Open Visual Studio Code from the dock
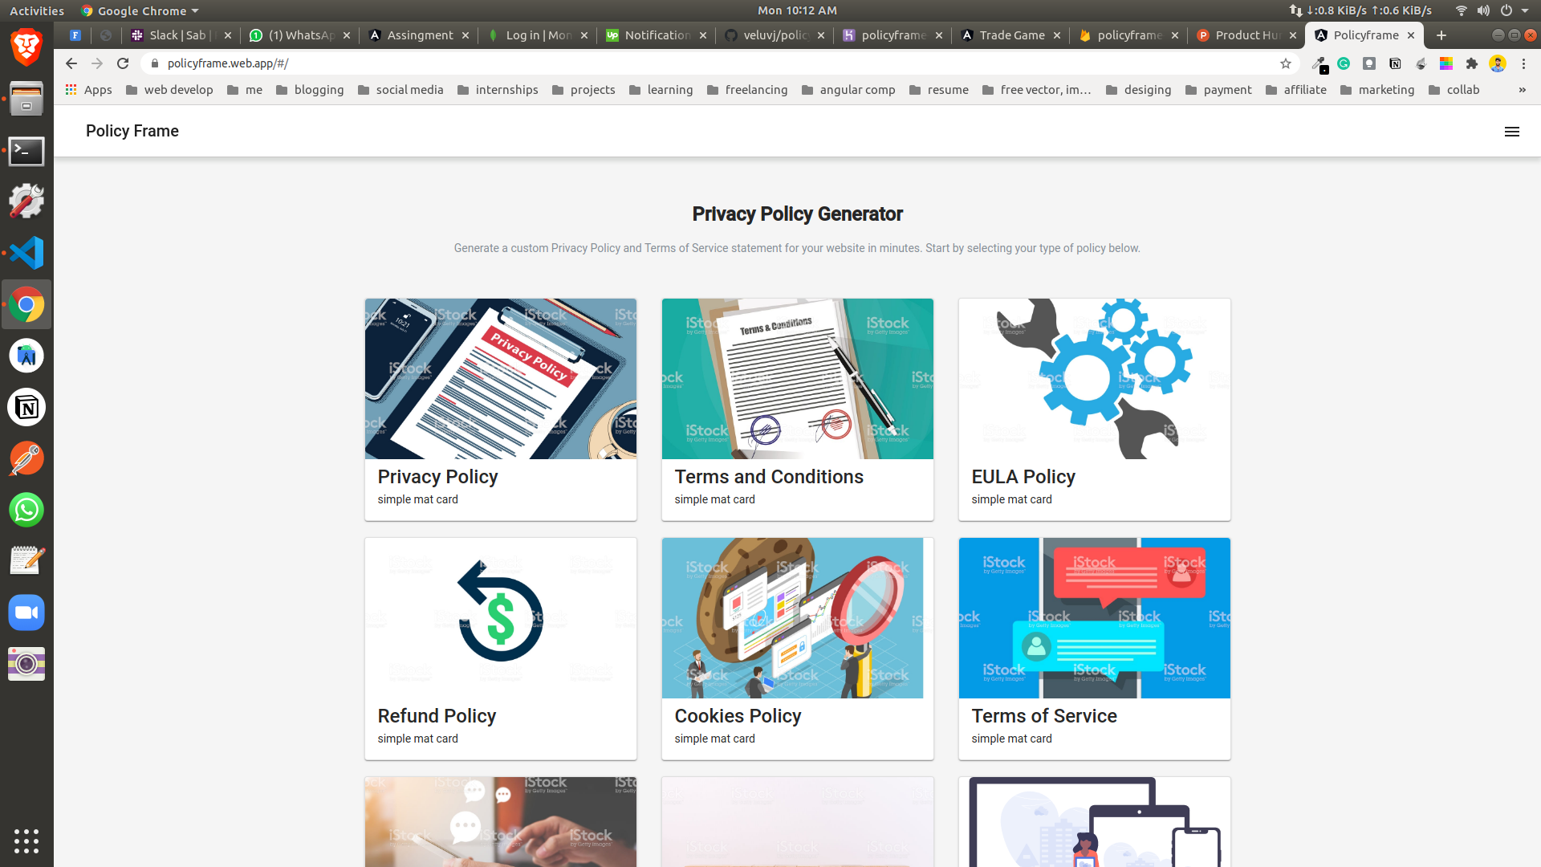Image resolution: width=1541 pixels, height=867 pixels. click(26, 252)
